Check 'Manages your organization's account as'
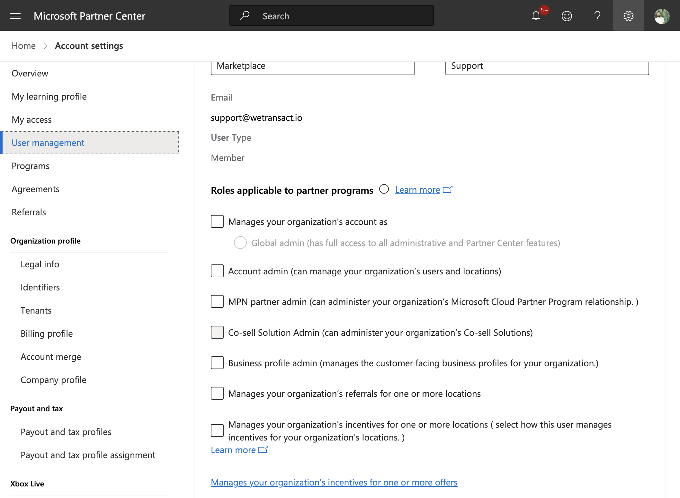 pyautogui.click(x=217, y=221)
